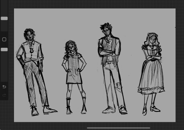Tap the curly hair of the leftmost figure
This screenshot has width=184, height=130.
29,34
